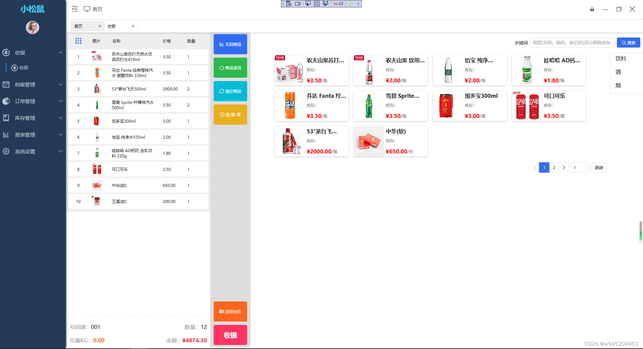Collapse the 收银 sidebar menu chevron
Viewport: 643px width, 349px height.
point(61,53)
